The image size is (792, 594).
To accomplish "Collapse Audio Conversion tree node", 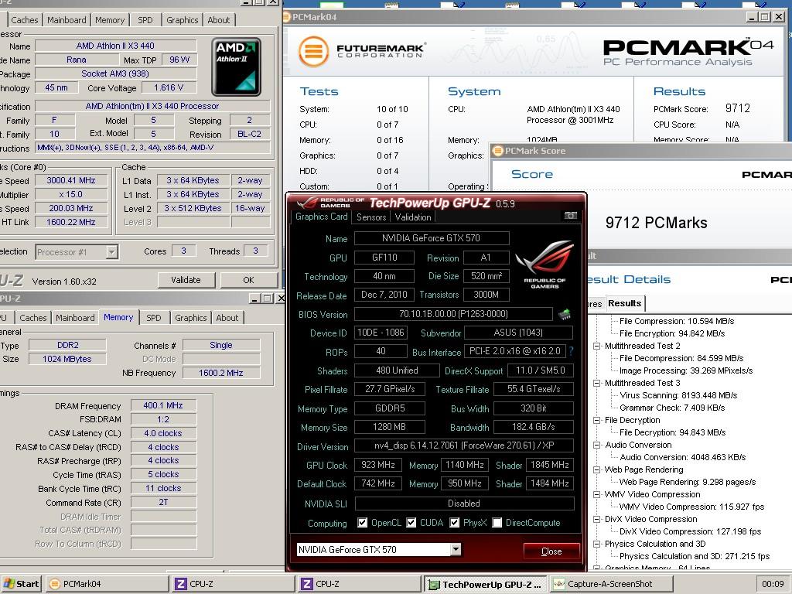I will [596, 445].
